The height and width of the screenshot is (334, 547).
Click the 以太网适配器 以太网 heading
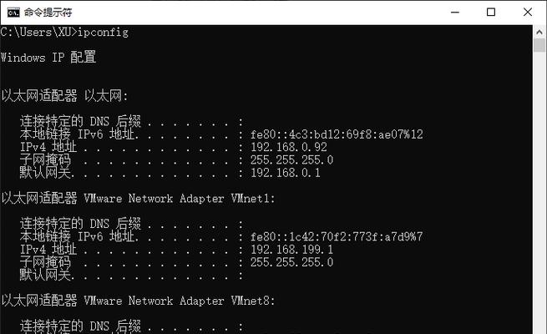click(65, 95)
